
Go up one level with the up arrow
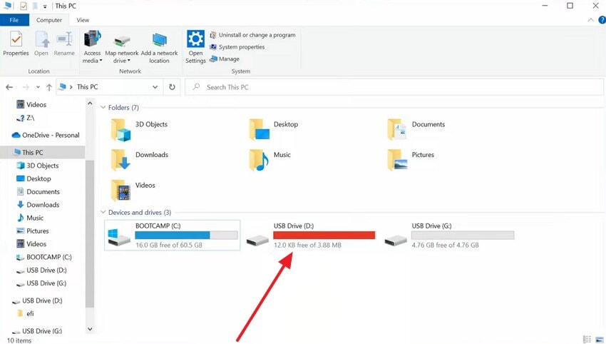pos(49,87)
